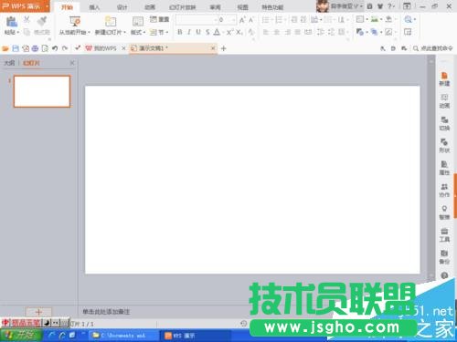Open the Section (节) dropdown
The image size is (457, 342).
click(159, 32)
